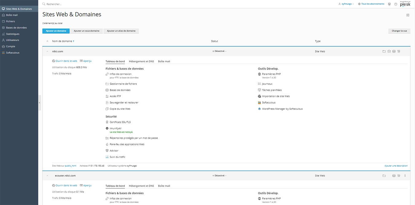Collapse all domains with the header double chevron
The image size is (415, 205).
pyautogui.click(x=47, y=41)
